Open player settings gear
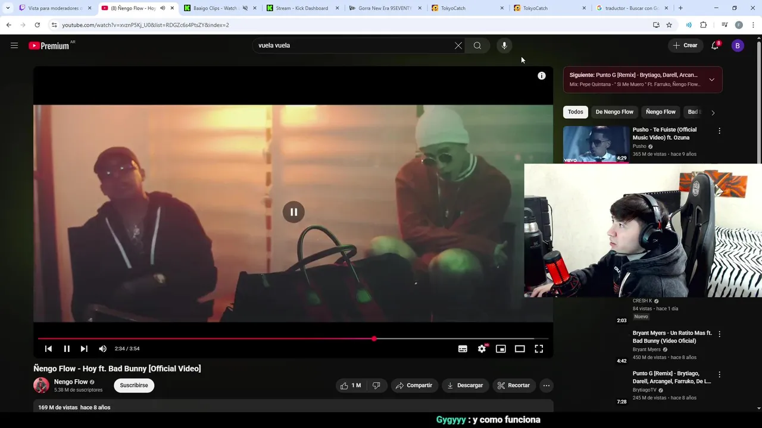Image resolution: width=762 pixels, height=428 pixels. click(x=482, y=349)
